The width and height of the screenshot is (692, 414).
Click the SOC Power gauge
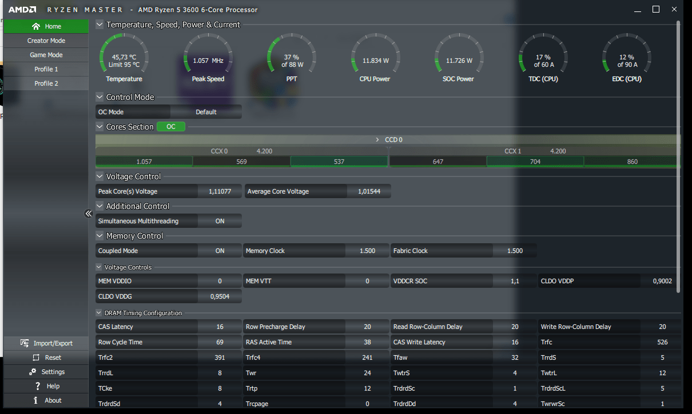[x=458, y=58]
